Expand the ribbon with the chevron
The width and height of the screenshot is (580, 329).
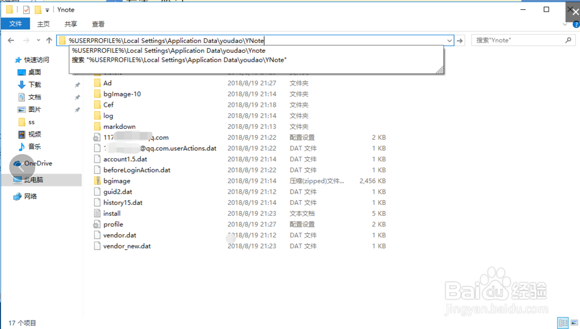coord(565,24)
